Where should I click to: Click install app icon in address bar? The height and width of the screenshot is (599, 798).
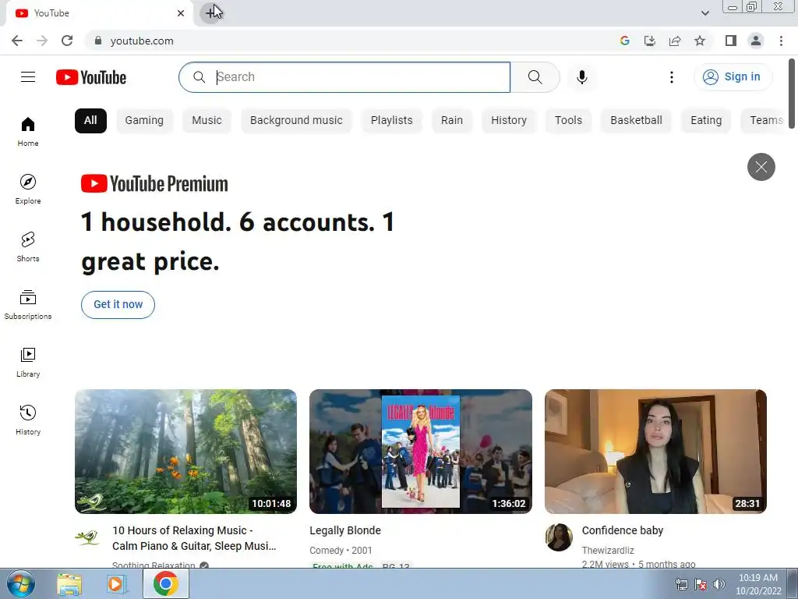pyautogui.click(x=650, y=41)
